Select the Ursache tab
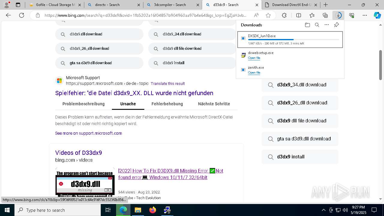This screenshot has width=384, height=216. (x=128, y=104)
